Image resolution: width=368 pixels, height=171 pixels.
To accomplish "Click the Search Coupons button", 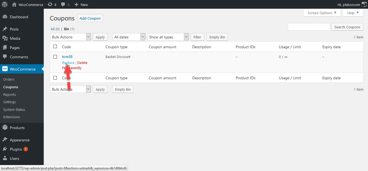I will point(347,27).
